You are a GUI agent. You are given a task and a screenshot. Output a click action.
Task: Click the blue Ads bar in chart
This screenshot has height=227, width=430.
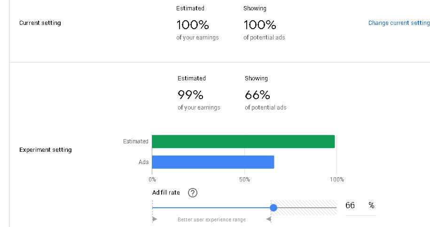pos(213,162)
